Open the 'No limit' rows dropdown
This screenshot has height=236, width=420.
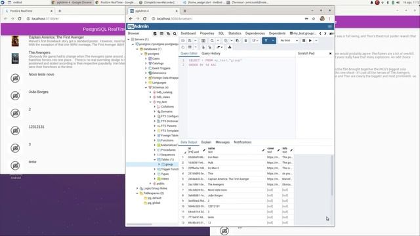pos(289,41)
